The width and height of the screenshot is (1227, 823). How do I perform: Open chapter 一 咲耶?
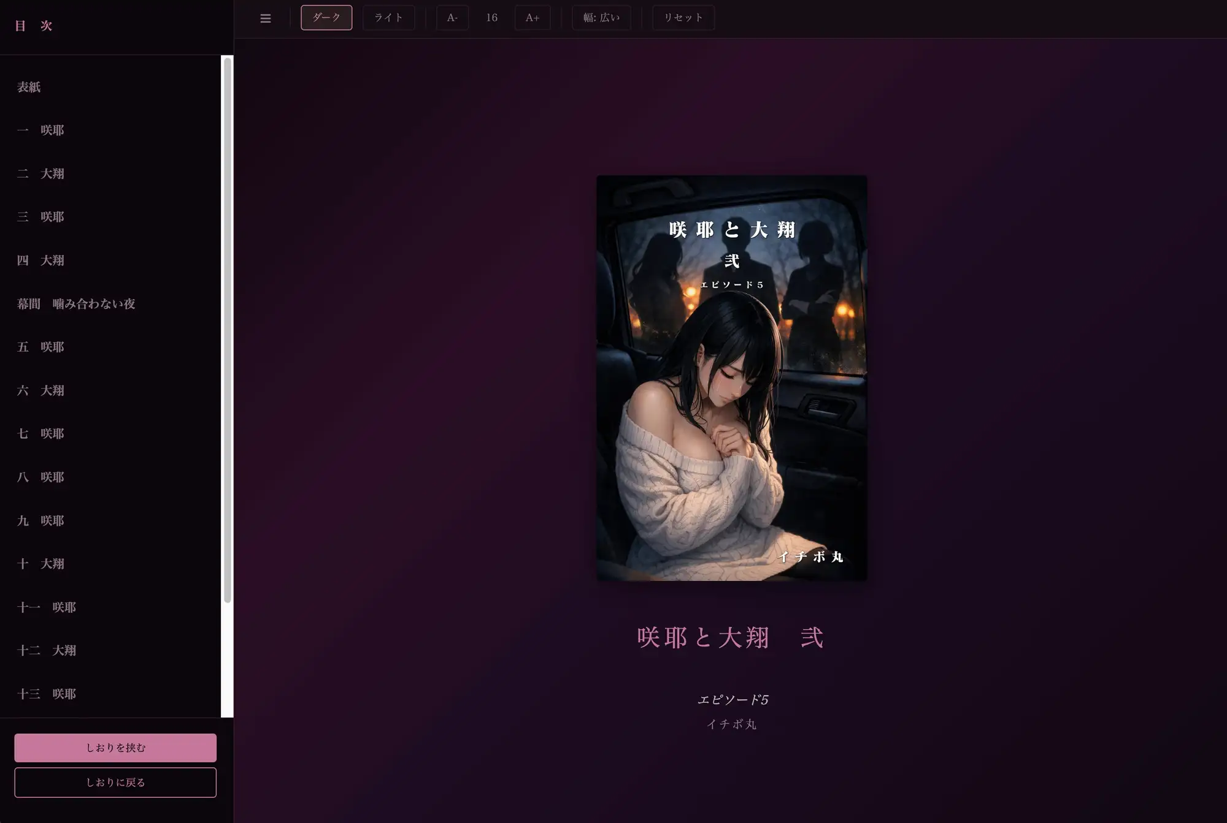[40, 130]
